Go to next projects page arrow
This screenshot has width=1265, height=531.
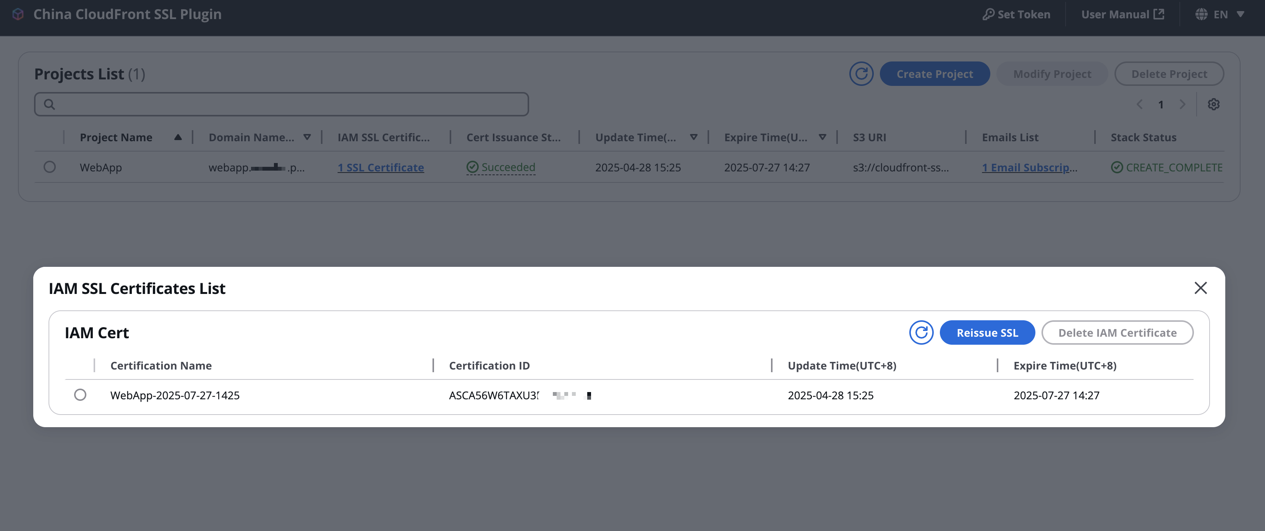click(x=1182, y=104)
